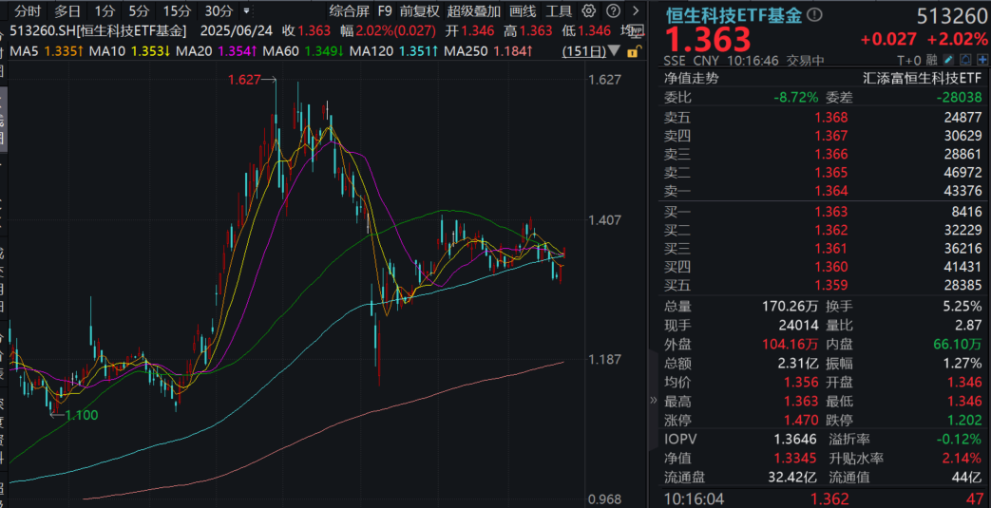This screenshot has width=991, height=508.
Task: Click the info icon beside 恒生科技ETF基金
Action: pos(814,16)
